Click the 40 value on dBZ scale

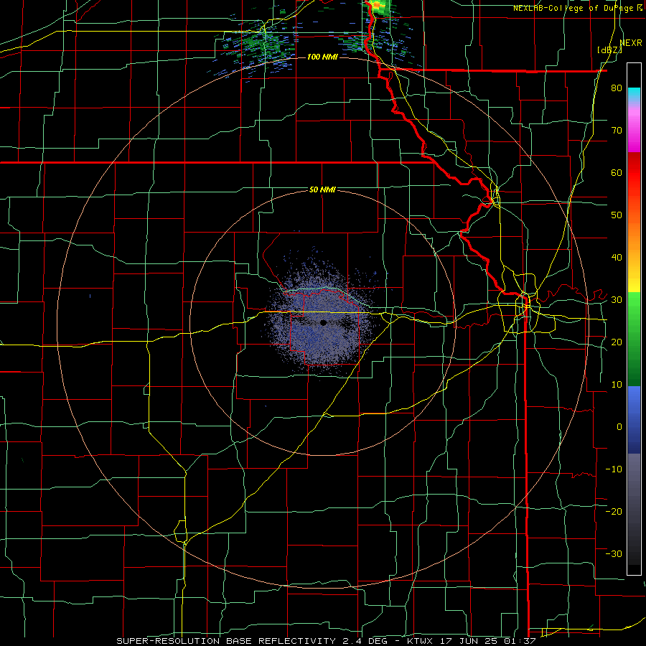tap(617, 258)
